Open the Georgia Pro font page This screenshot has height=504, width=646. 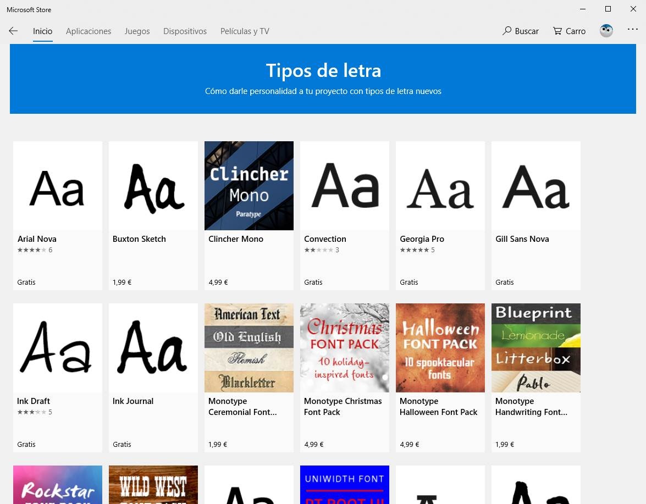tap(422, 239)
